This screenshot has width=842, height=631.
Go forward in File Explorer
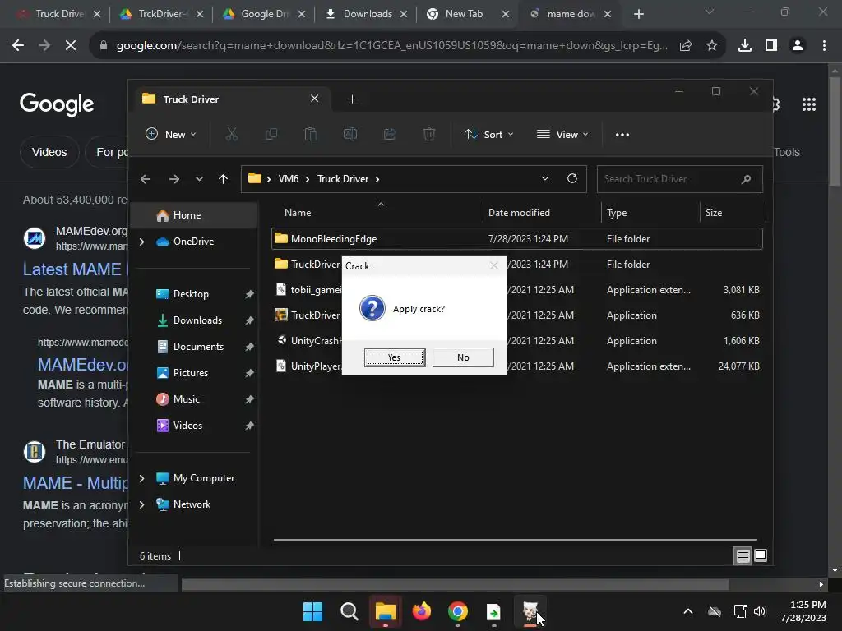pos(174,179)
